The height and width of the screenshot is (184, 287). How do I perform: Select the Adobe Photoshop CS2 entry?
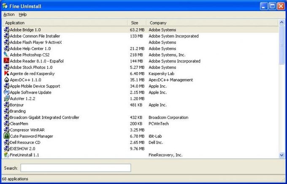coord(30,55)
